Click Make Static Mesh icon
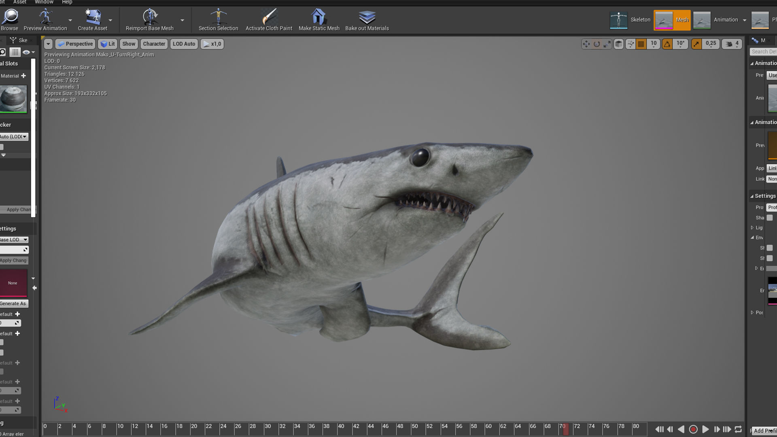Screen dimensions: 777x437 pyautogui.click(x=318, y=17)
